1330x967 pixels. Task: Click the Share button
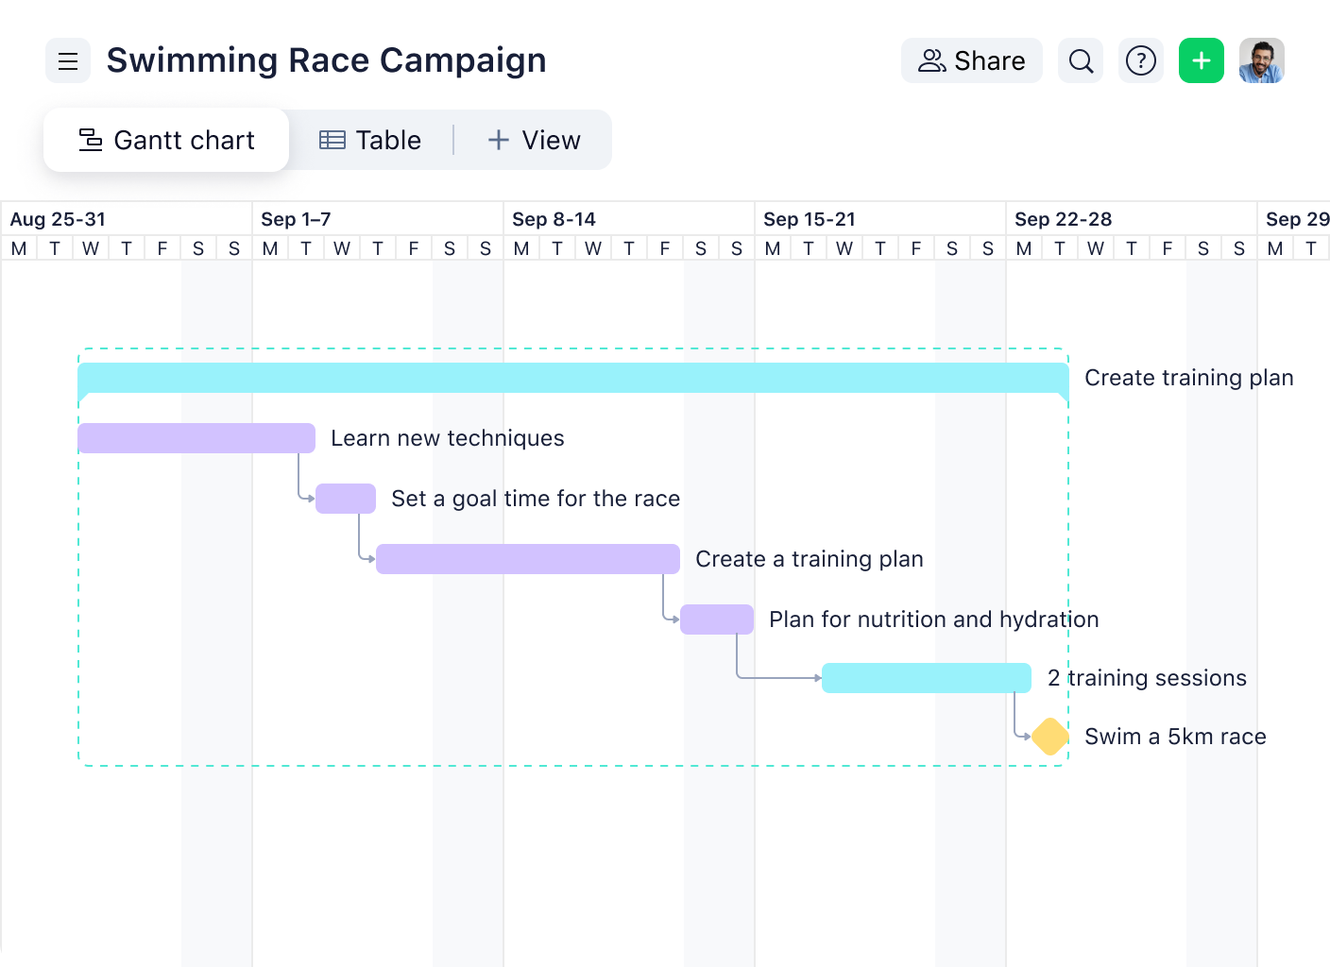pos(971,60)
